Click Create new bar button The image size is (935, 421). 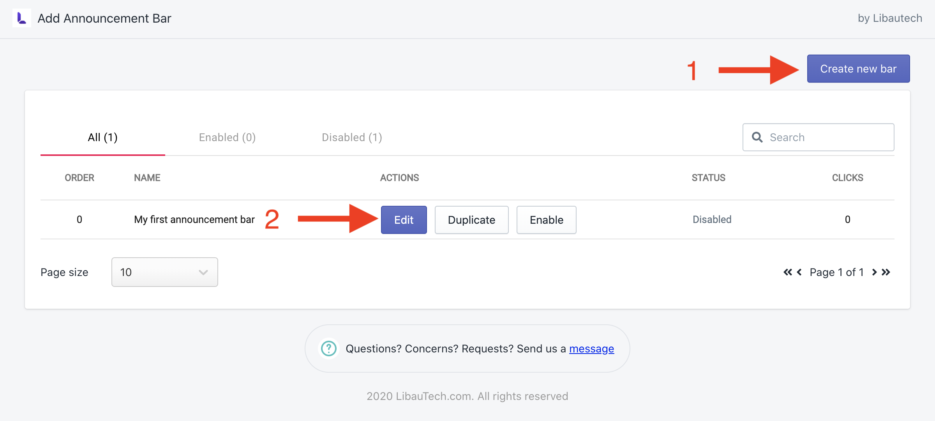[858, 69]
